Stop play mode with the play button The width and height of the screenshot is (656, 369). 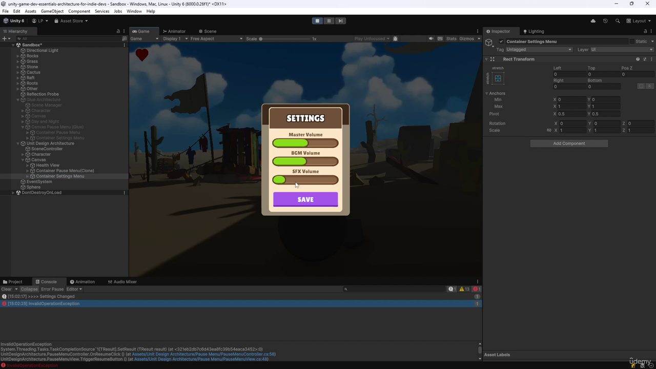pyautogui.click(x=317, y=21)
